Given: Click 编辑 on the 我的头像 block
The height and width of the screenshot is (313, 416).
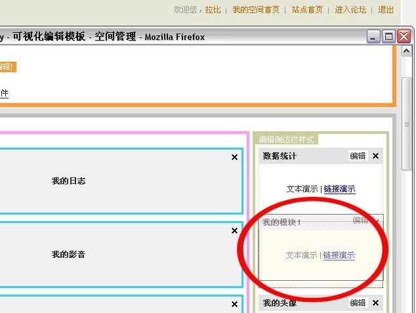Looking at the screenshot, I should pyautogui.click(x=358, y=303).
